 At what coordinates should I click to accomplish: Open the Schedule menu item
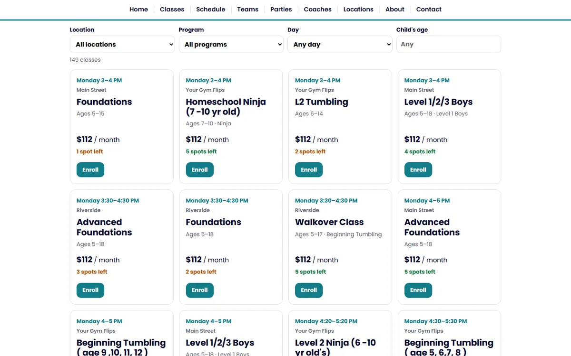coord(211,9)
